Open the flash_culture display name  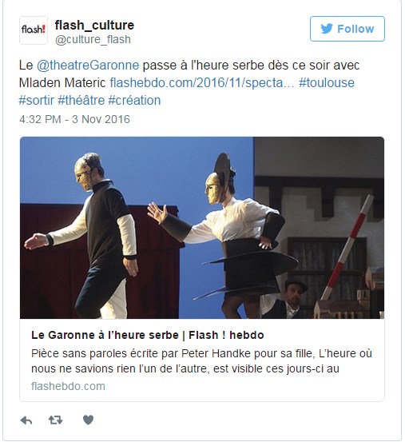pos(94,25)
